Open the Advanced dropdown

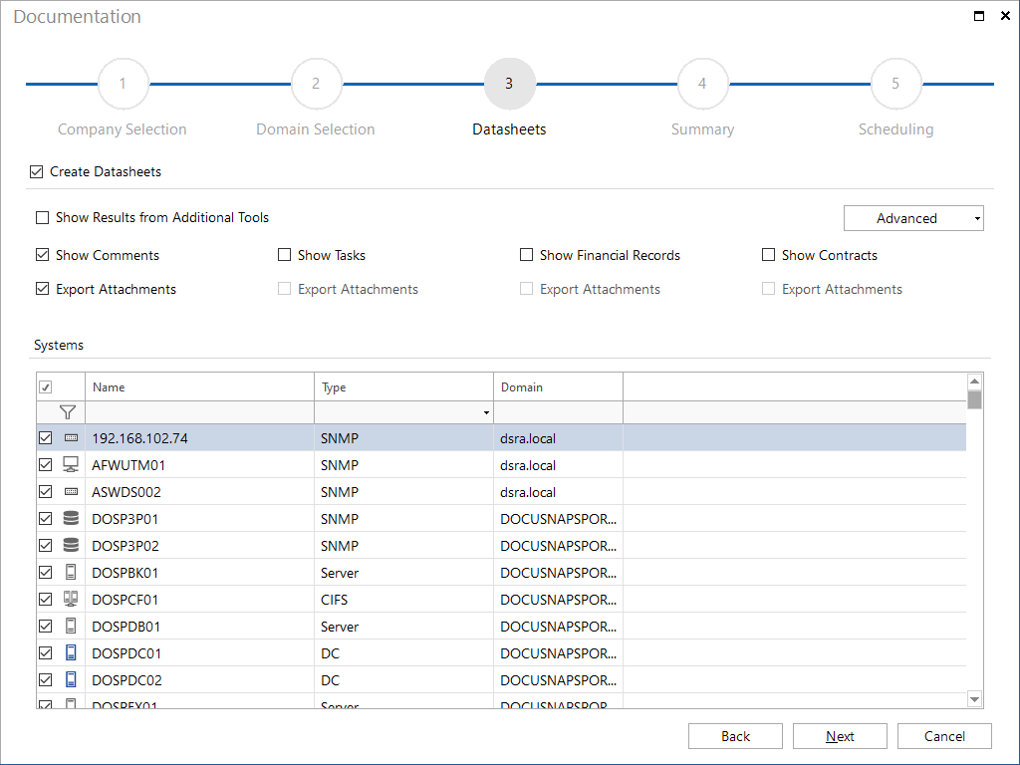tap(913, 218)
